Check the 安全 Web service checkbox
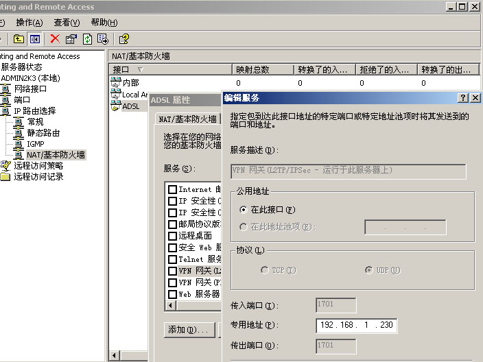This screenshot has height=362, width=483. (x=172, y=248)
